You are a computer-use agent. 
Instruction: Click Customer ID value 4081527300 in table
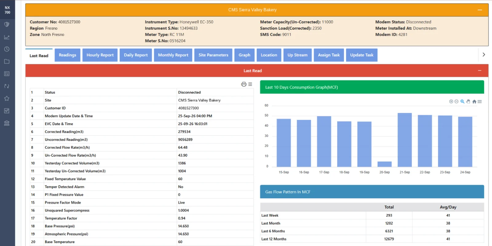click(188, 108)
